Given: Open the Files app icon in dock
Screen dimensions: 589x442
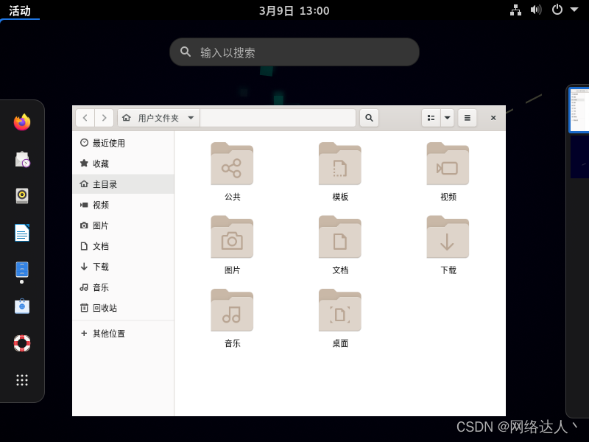Looking at the screenshot, I should coord(22,269).
